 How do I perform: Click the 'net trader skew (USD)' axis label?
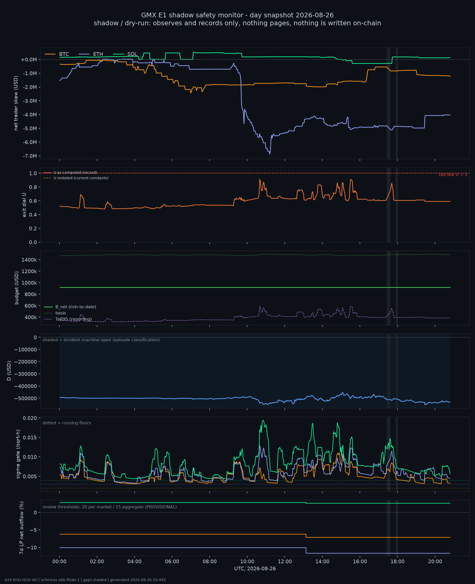pos(16,103)
